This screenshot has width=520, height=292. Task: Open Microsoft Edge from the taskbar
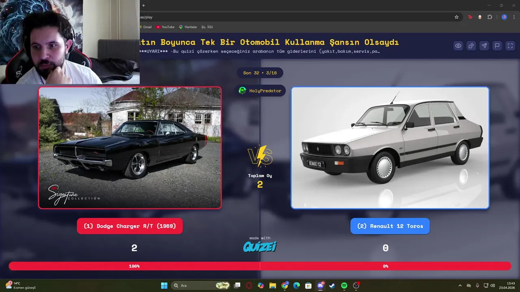click(x=297, y=286)
